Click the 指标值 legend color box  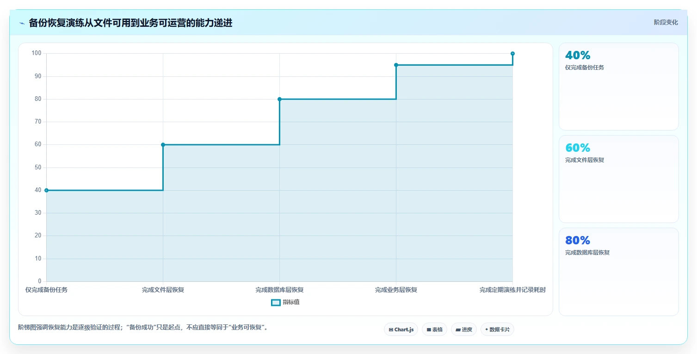click(276, 302)
